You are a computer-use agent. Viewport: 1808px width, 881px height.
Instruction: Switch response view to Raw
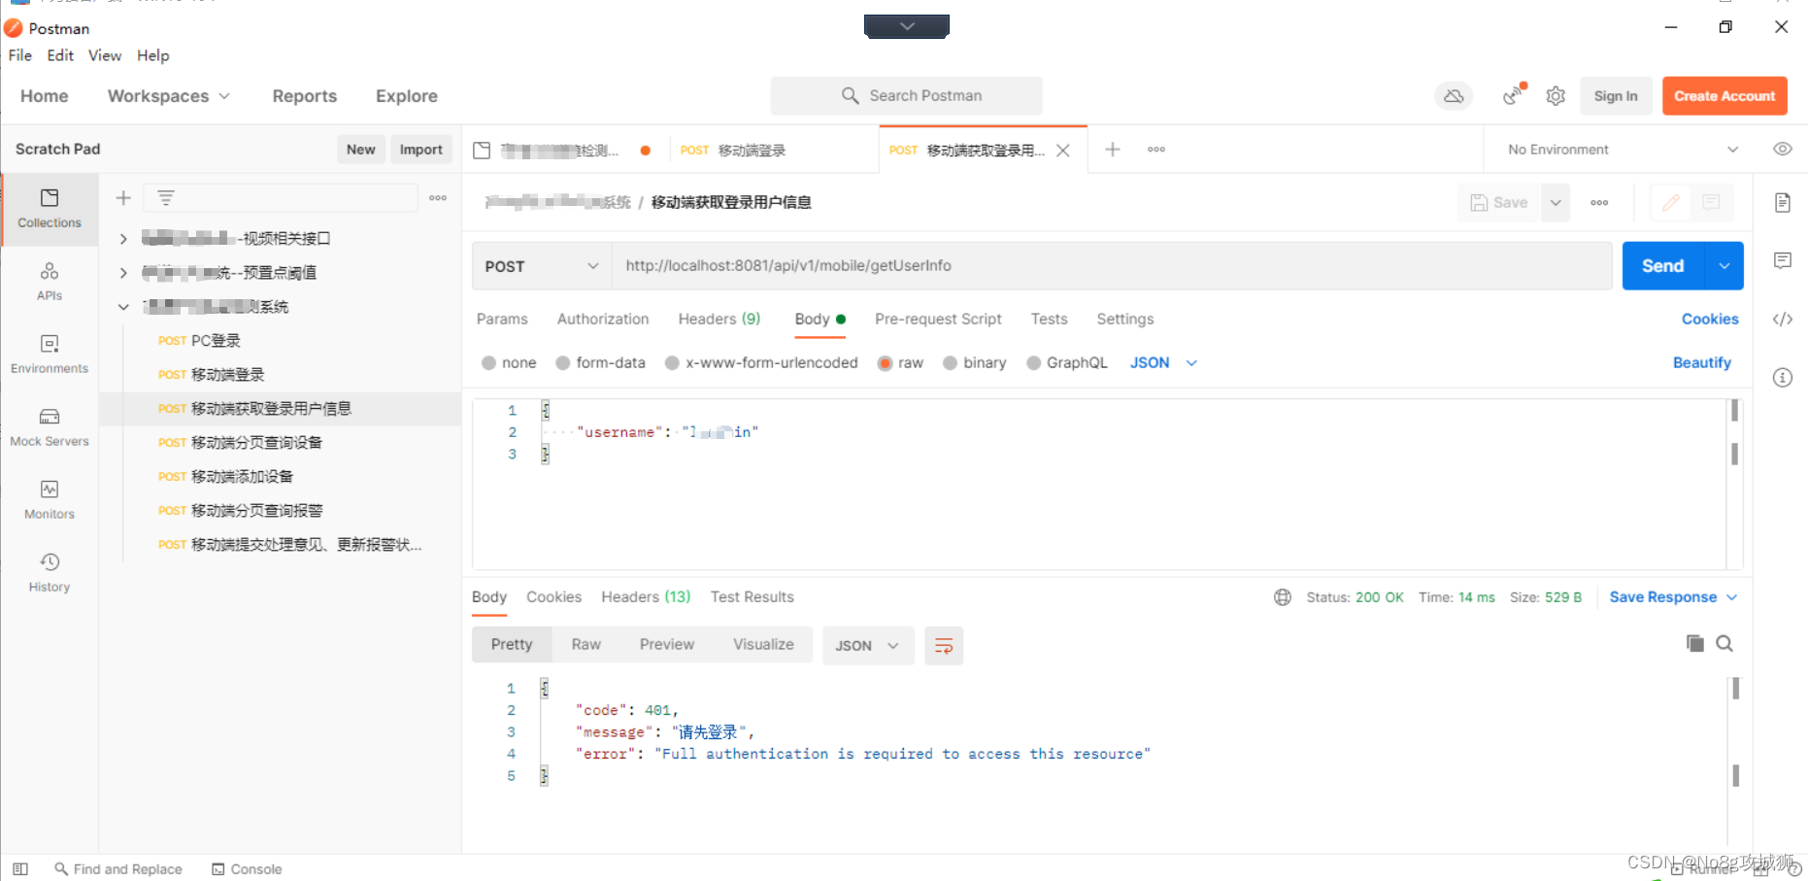586,645
